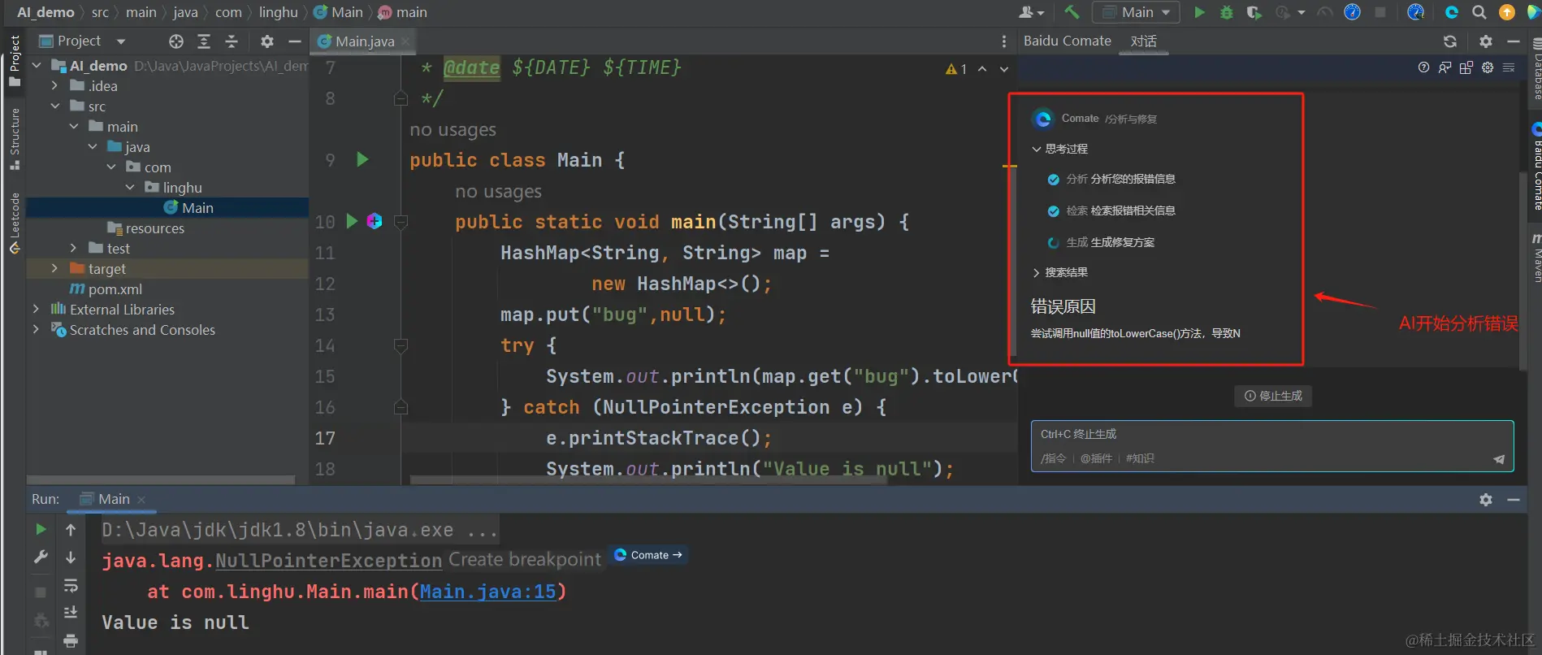The image size is (1542, 655).
Task: Expand External Libraries node
Action: pos(36,309)
